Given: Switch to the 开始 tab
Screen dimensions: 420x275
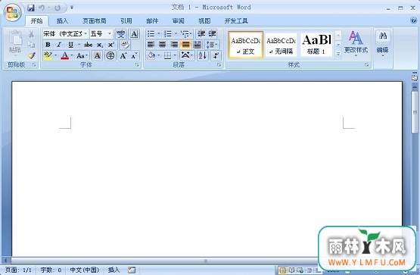Looking at the screenshot, I should [x=36, y=21].
